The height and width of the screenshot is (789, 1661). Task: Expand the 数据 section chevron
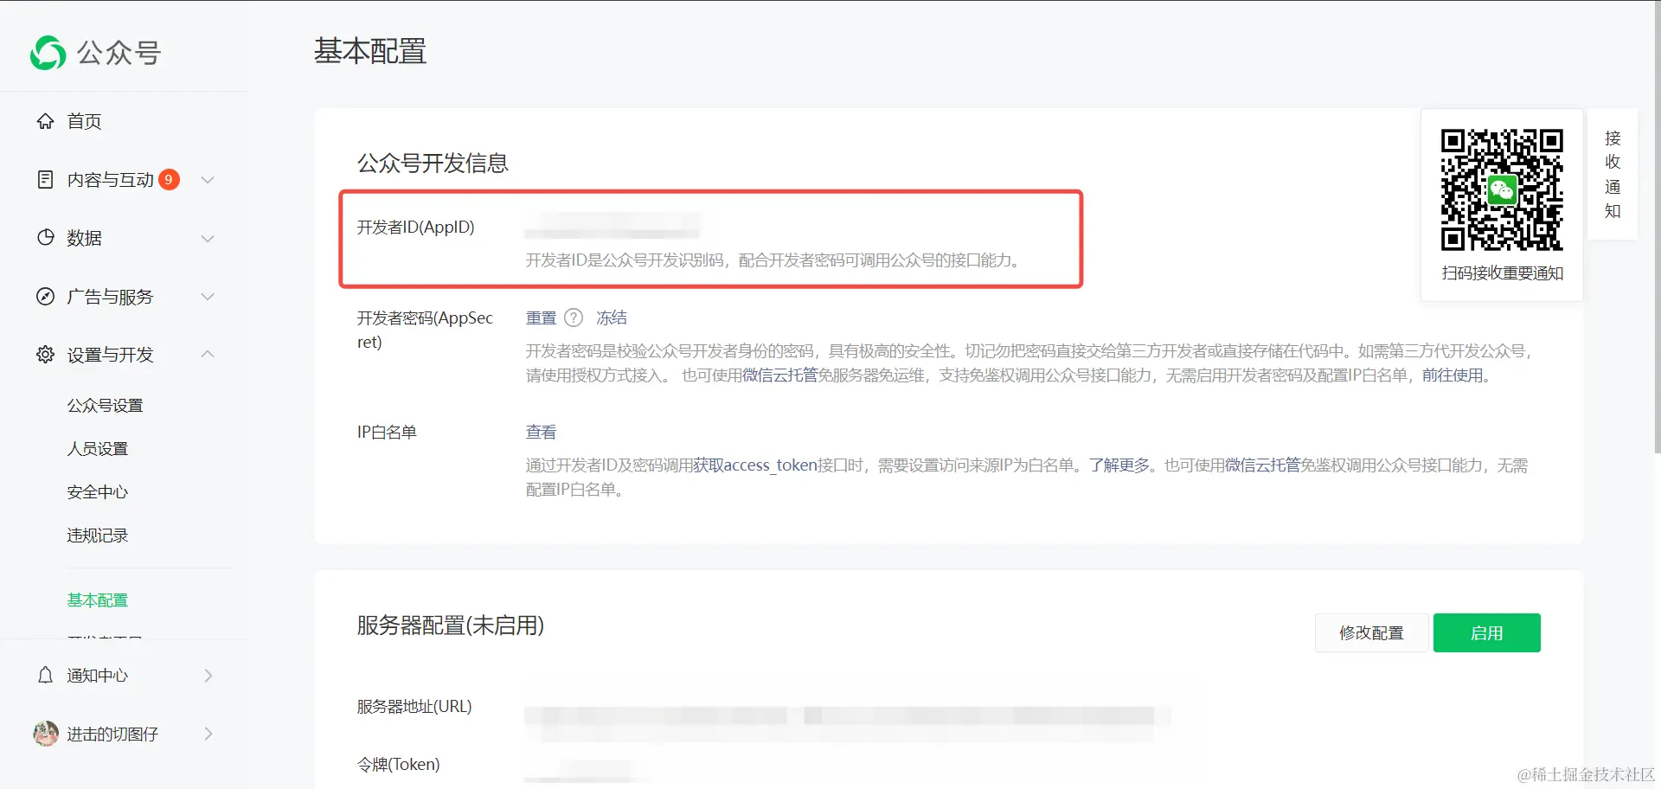tap(208, 238)
